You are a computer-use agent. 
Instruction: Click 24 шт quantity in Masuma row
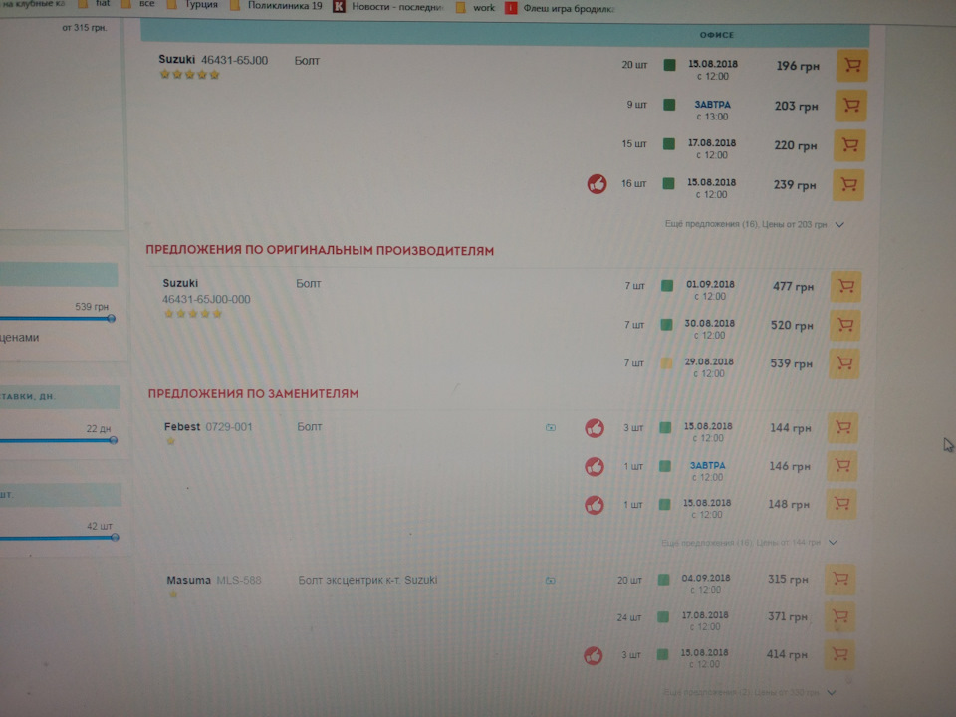coord(628,617)
